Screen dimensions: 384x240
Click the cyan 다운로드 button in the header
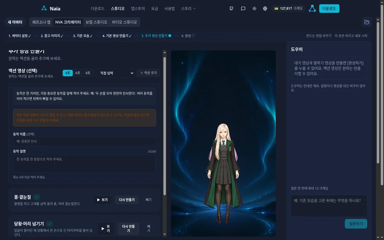(x=329, y=9)
